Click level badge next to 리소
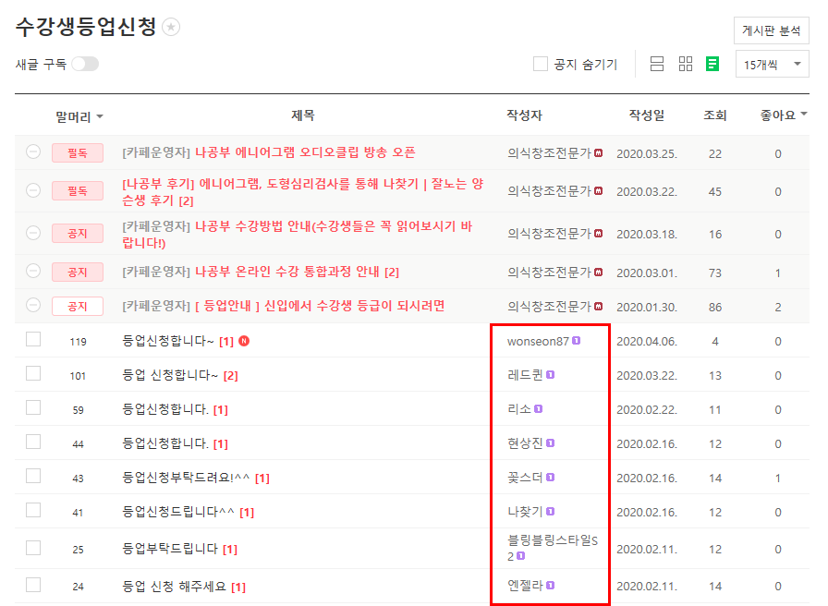 point(538,409)
